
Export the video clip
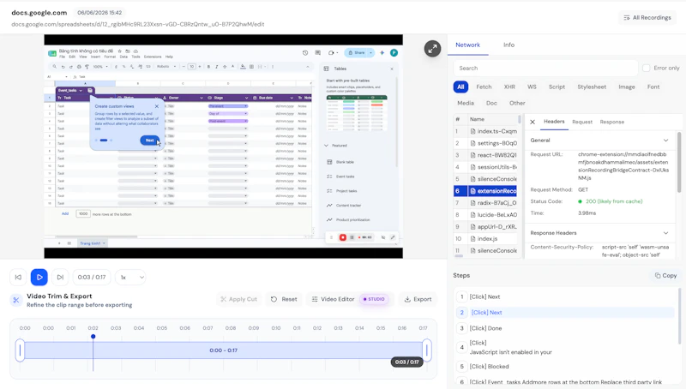[418, 299]
